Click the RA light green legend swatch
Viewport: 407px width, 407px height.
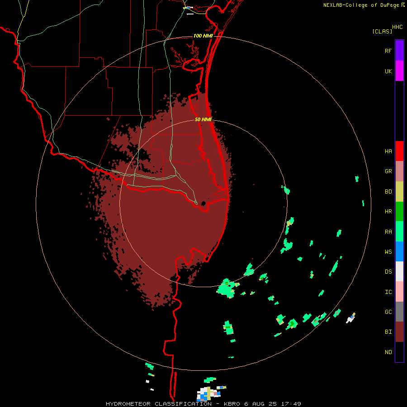399,232
